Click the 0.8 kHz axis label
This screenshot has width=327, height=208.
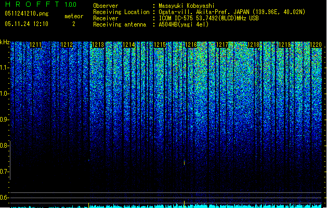[5, 146]
